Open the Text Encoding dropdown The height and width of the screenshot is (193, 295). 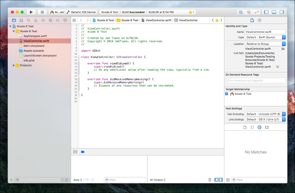tap(265, 114)
